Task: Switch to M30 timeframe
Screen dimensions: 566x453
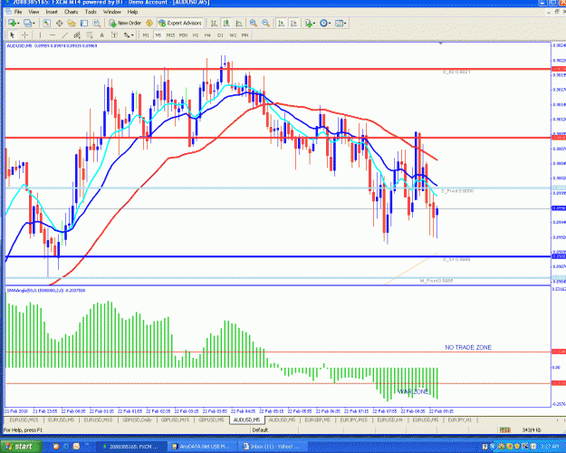Action: pyautogui.click(x=183, y=35)
